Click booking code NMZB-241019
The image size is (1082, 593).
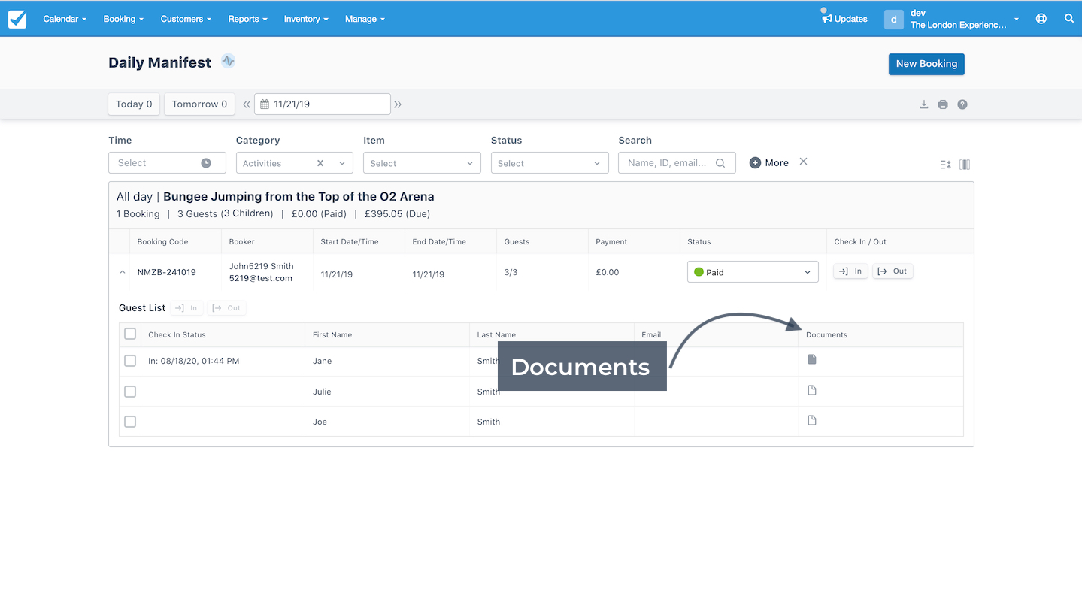[x=166, y=272]
